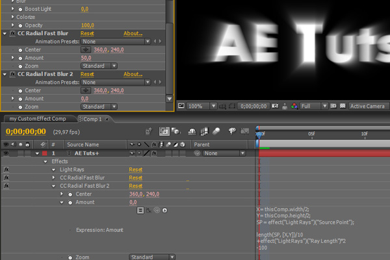Collapse Light Rays effect in timeline
Image resolution: width=390 pixels, height=260 pixels.
point(53,170)
